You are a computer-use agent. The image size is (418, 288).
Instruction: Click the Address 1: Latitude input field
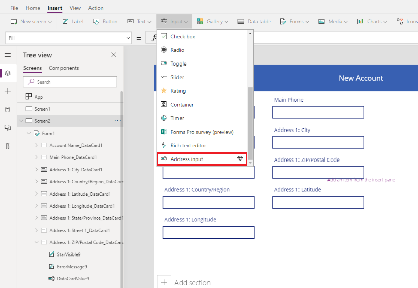click(318, 202)
